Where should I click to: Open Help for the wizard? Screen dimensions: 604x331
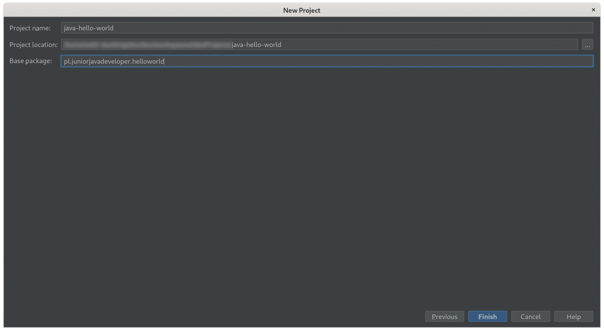573,316
